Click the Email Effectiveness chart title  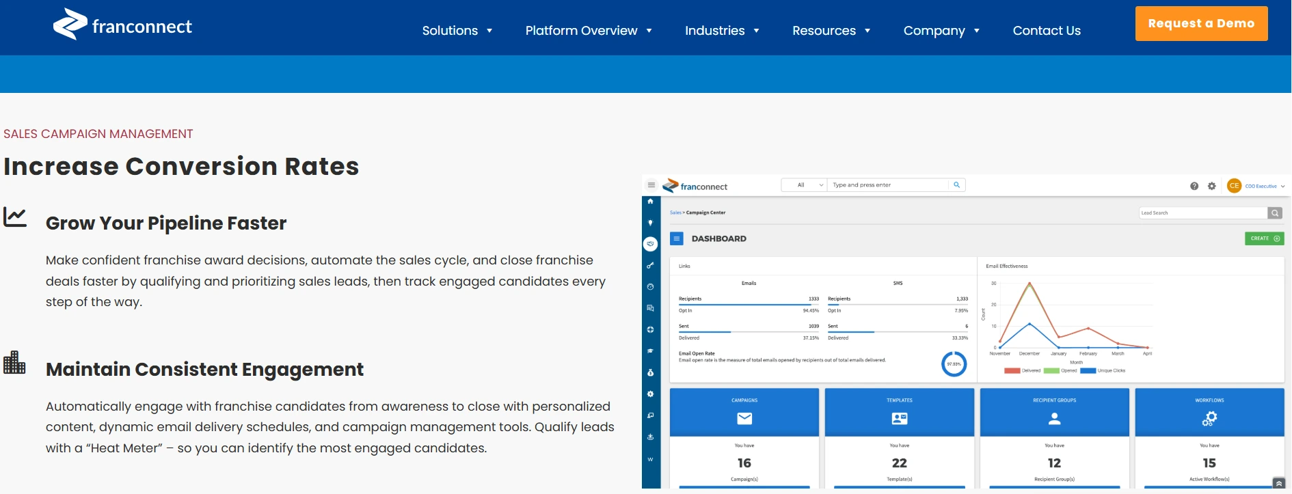click(x=1007, y=266)
